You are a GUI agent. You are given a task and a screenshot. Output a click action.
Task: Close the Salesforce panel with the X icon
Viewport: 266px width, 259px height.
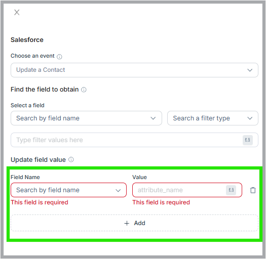(17, 12)
